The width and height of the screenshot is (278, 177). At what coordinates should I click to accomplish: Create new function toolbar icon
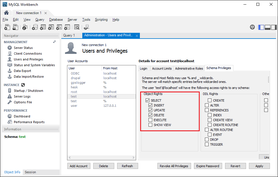coord(67,27)
